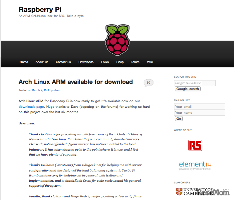The width and height of the screenshot is (234, 200).
Task: Open the Forum menu item
Action: (x=135, y=62)
